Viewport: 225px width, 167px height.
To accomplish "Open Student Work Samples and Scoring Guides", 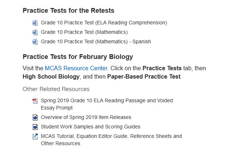I will pos(90,127).
